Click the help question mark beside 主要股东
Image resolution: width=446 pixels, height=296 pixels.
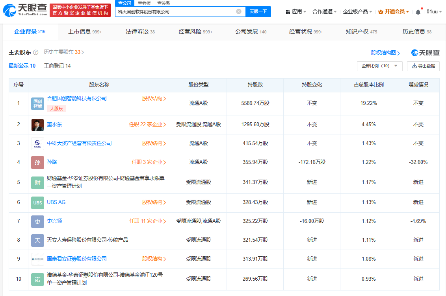36,52
